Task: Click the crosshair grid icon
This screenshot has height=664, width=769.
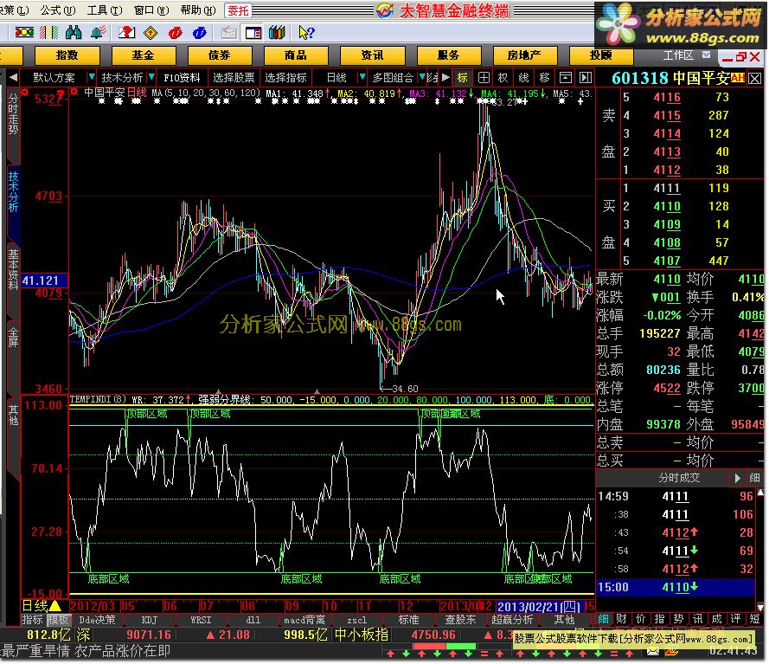Action: pyautogui.click(x=484, y=78)
